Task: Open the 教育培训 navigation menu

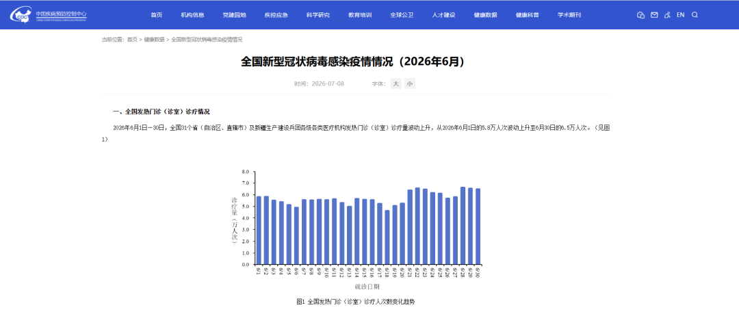Action: (x=360, y=15)
